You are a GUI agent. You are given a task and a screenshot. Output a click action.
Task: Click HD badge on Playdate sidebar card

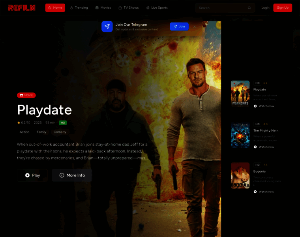(257, 83)
